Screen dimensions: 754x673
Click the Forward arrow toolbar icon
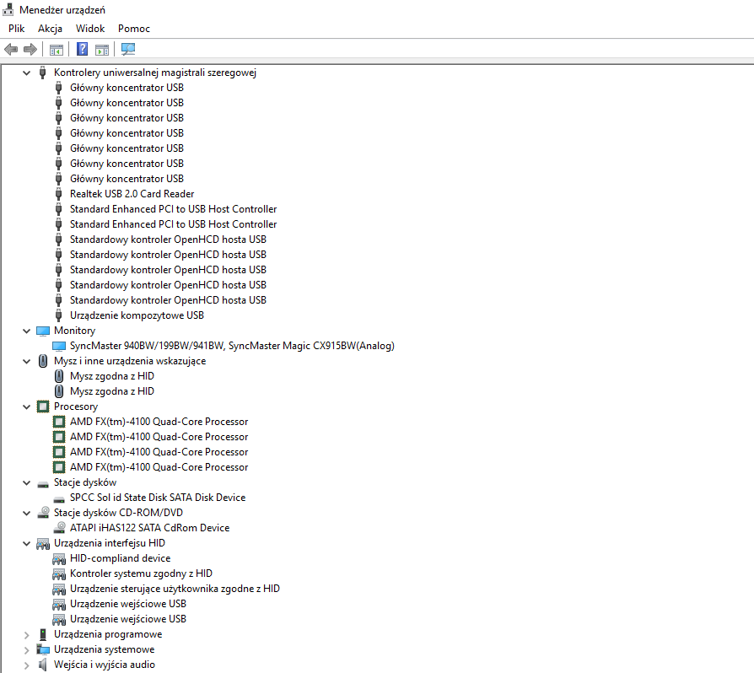[x=30, y=49]
